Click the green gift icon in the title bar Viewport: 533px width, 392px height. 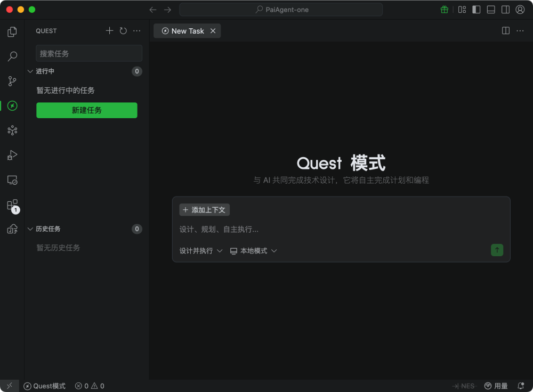[x=444, y=9]
